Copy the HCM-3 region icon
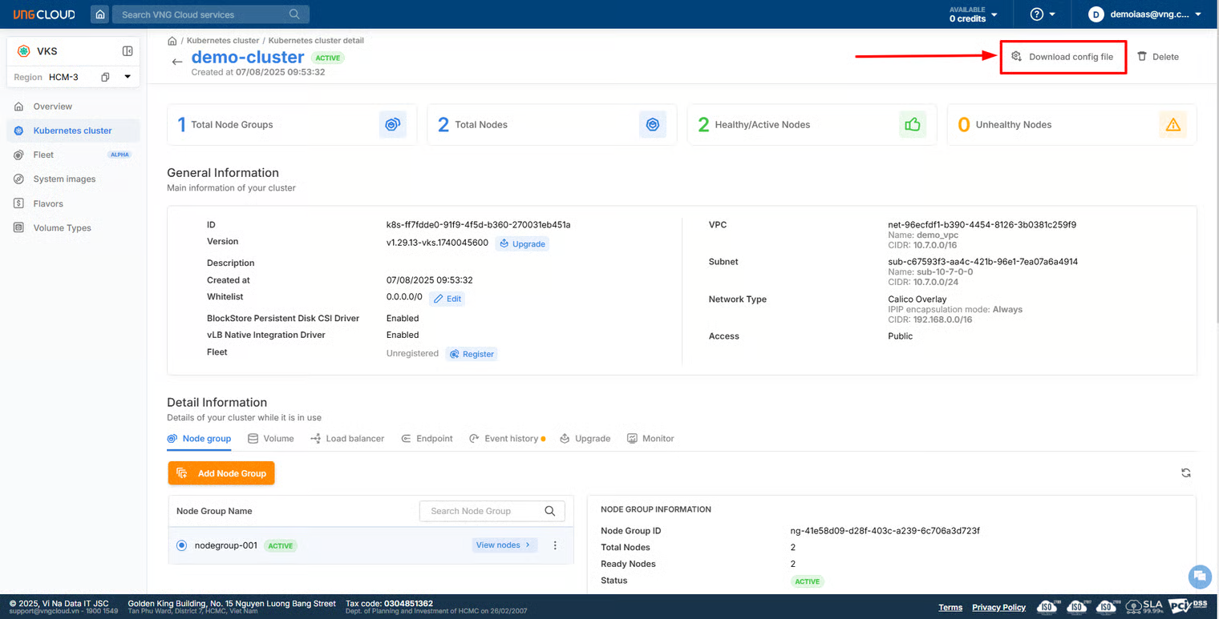Screen dimensions: 1219x619 (x=105, y=78)
